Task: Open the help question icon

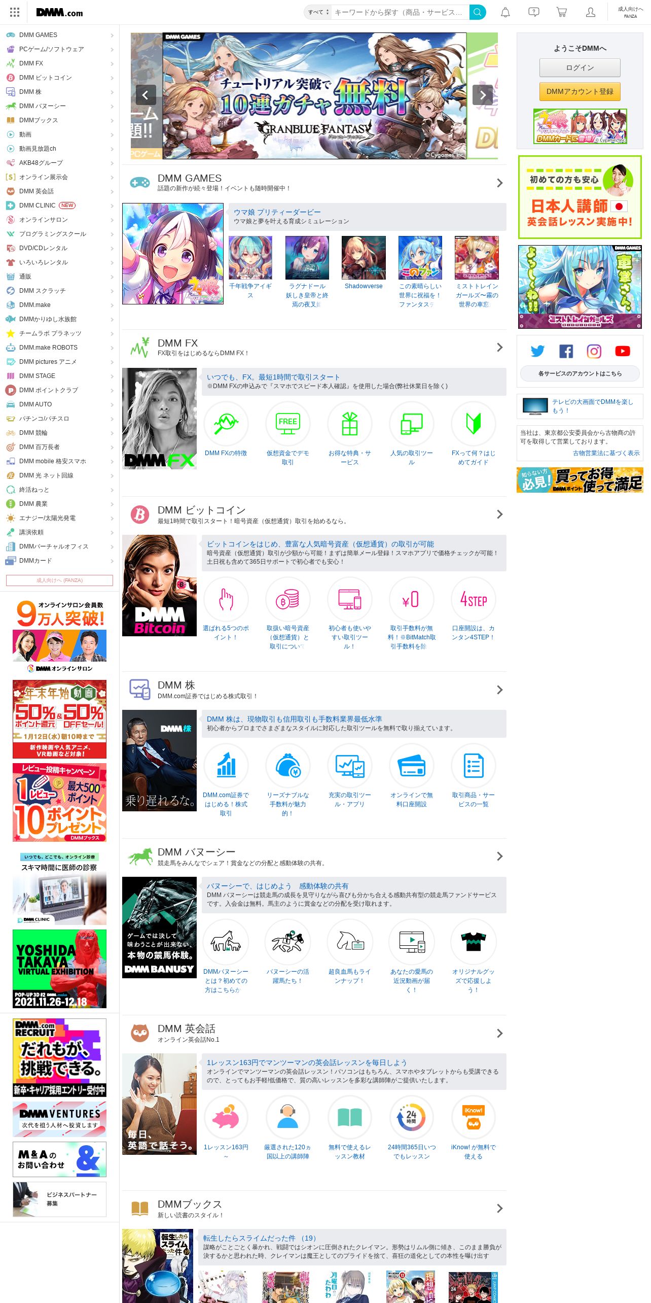Action: click(x=534, y=12)
